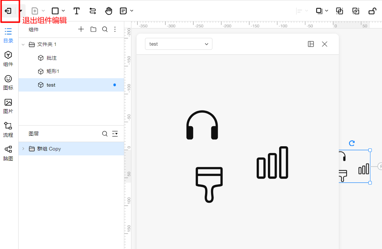Select the 批注 component item
The height and width of the screenshot is (249, 382).
(51, 58)
